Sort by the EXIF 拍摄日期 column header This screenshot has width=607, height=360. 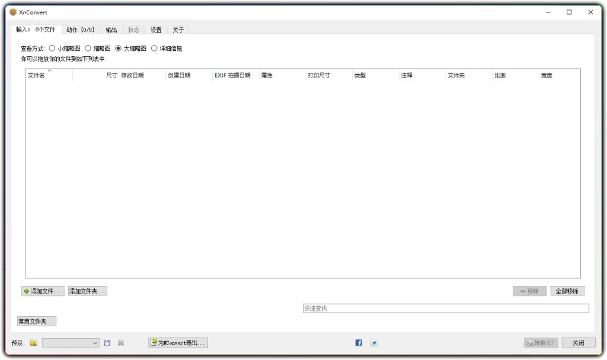click(235, 75)
